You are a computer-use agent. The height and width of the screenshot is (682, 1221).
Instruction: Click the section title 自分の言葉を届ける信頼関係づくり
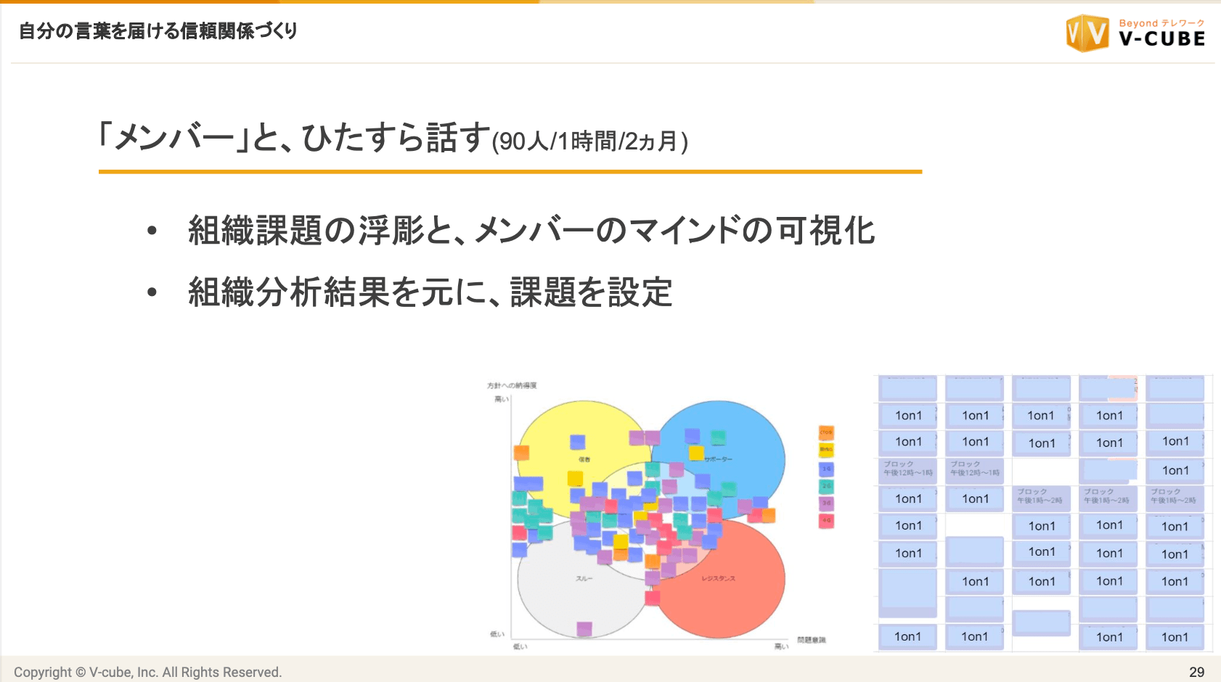(x=158, y=31)
